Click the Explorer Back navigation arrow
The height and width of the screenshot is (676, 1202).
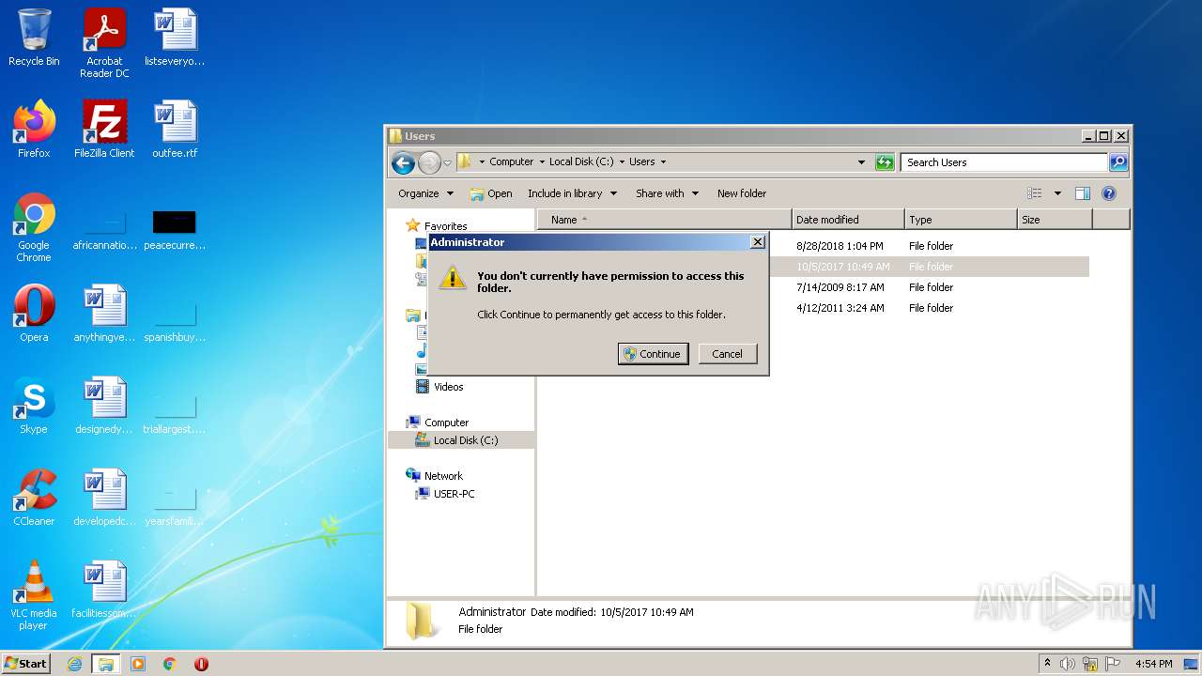(x=404, y=162)
